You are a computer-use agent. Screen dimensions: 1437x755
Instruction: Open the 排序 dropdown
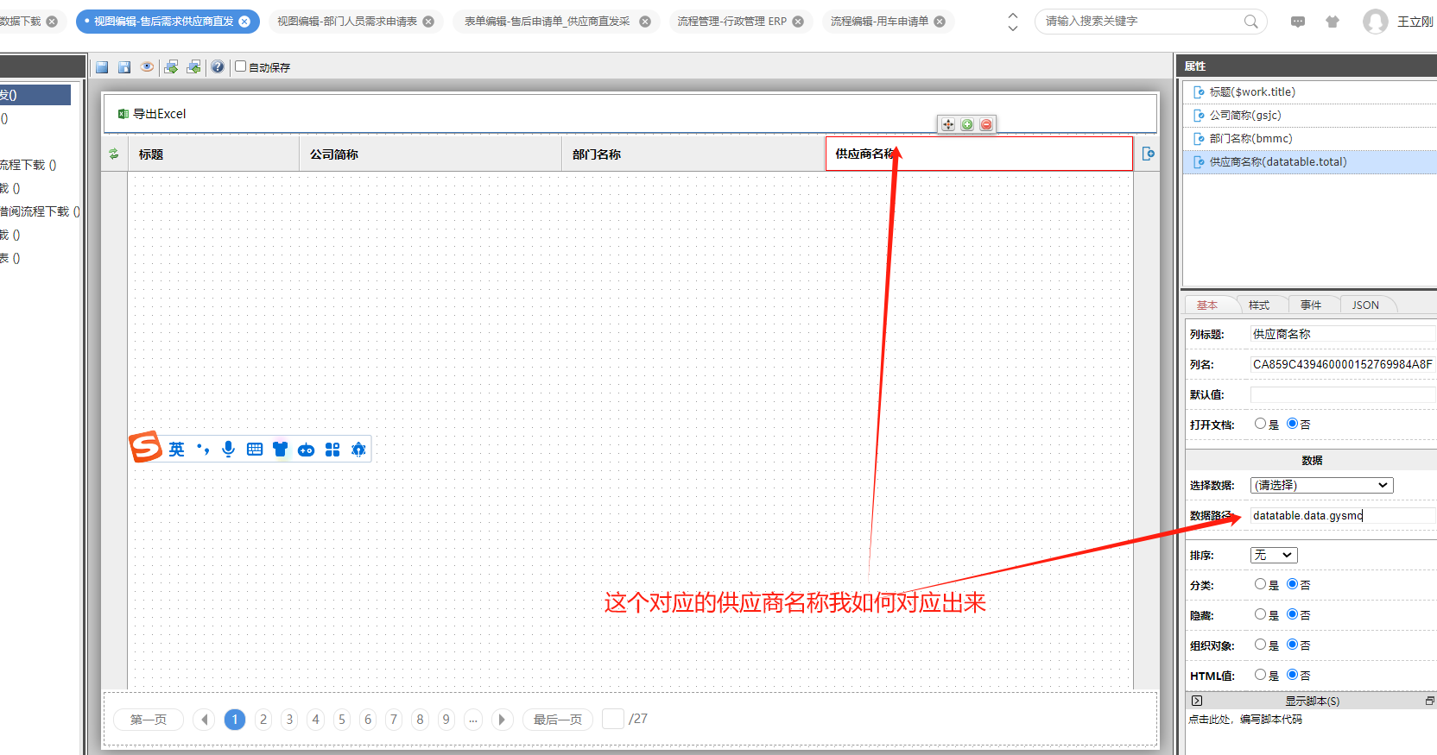1274,555
